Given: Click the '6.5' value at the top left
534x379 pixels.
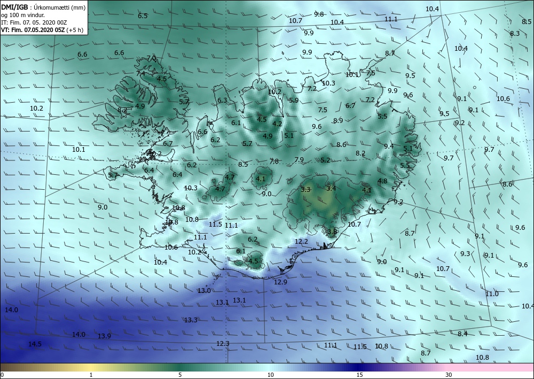Looking at the screenshot, I should (x=143, y=16).
